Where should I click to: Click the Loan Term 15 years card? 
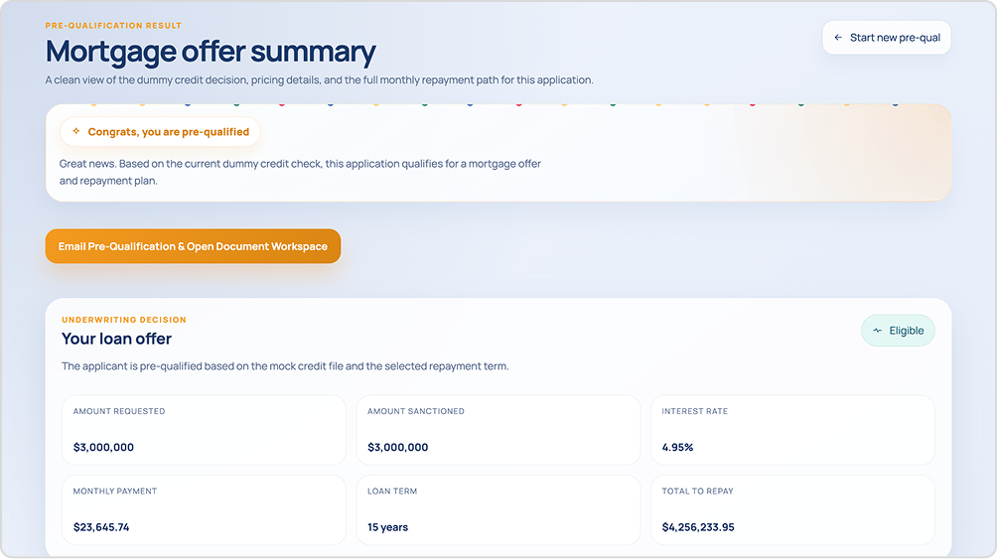click(x=498, y=510)
